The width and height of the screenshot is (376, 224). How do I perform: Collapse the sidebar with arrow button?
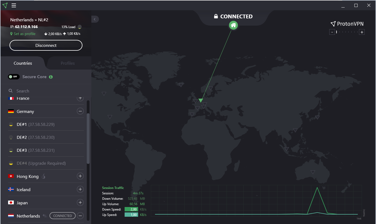(95, 19)
